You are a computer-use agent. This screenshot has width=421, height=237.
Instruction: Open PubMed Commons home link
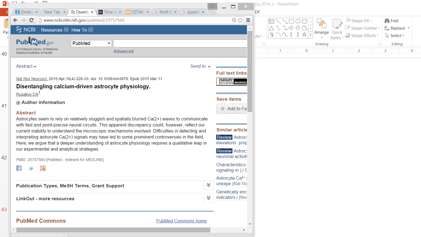[x=181, y=221]
